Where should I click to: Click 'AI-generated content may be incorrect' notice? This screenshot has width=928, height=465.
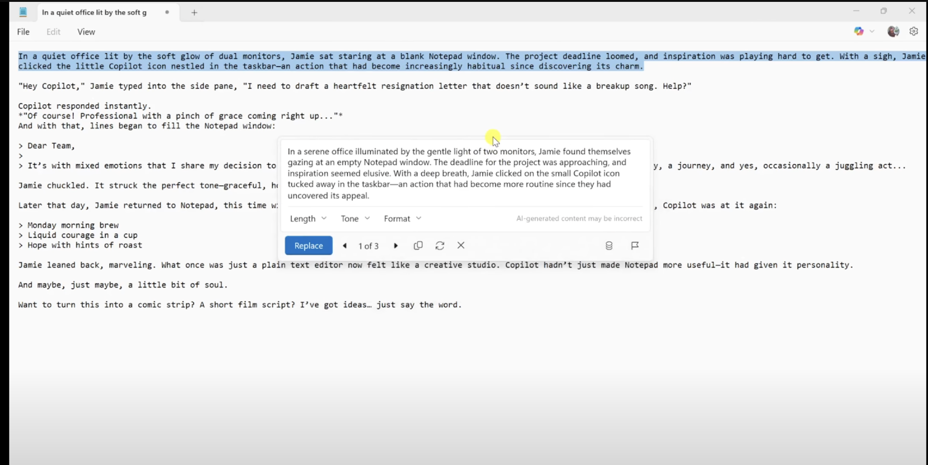click(x=579, y=218)
